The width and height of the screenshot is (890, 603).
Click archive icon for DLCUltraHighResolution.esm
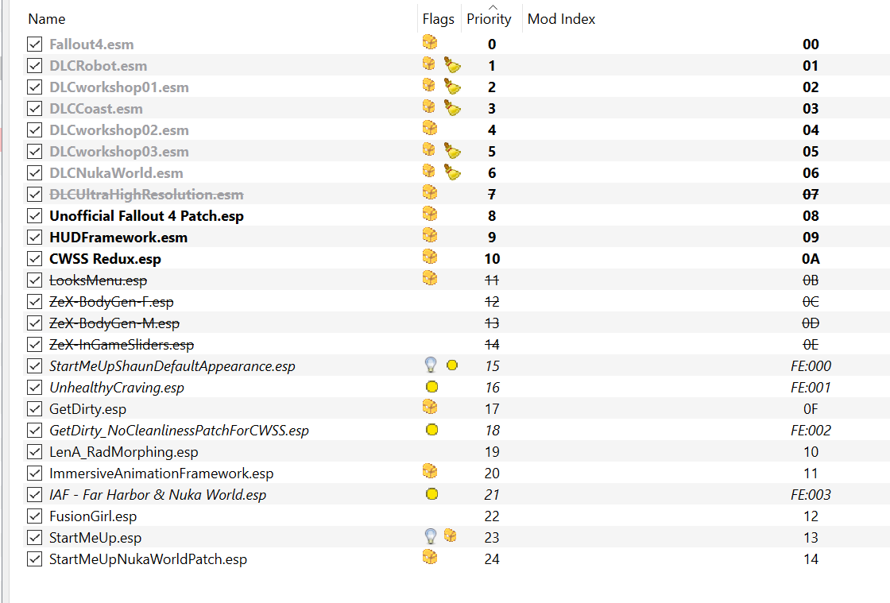click(x=430, y=193)
